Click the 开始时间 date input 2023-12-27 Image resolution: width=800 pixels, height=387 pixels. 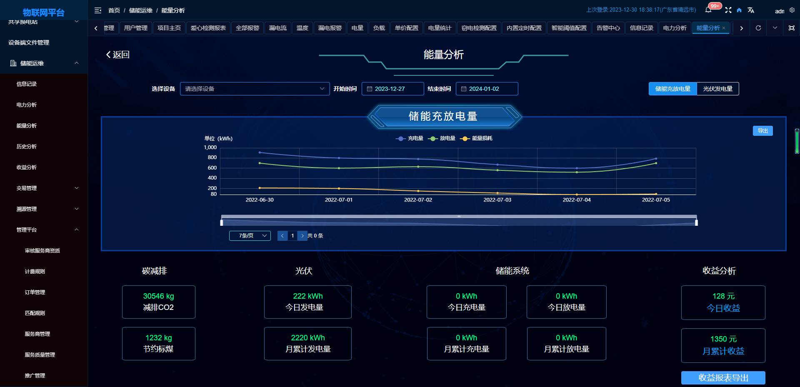click(393, 89)
